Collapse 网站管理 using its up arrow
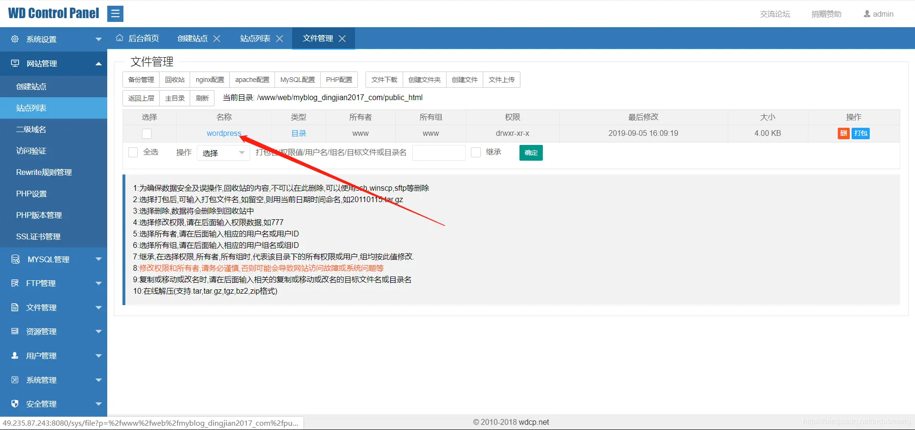Image resolution: width=915 pixels, height=430 pixels. (99, 63)
